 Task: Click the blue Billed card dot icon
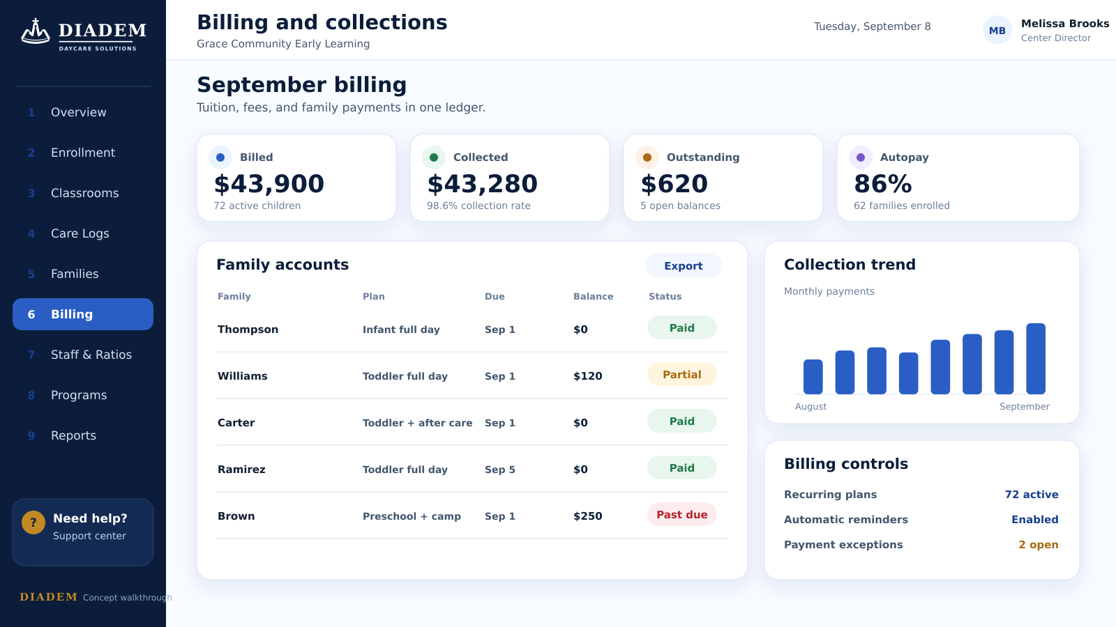[220, 157]
